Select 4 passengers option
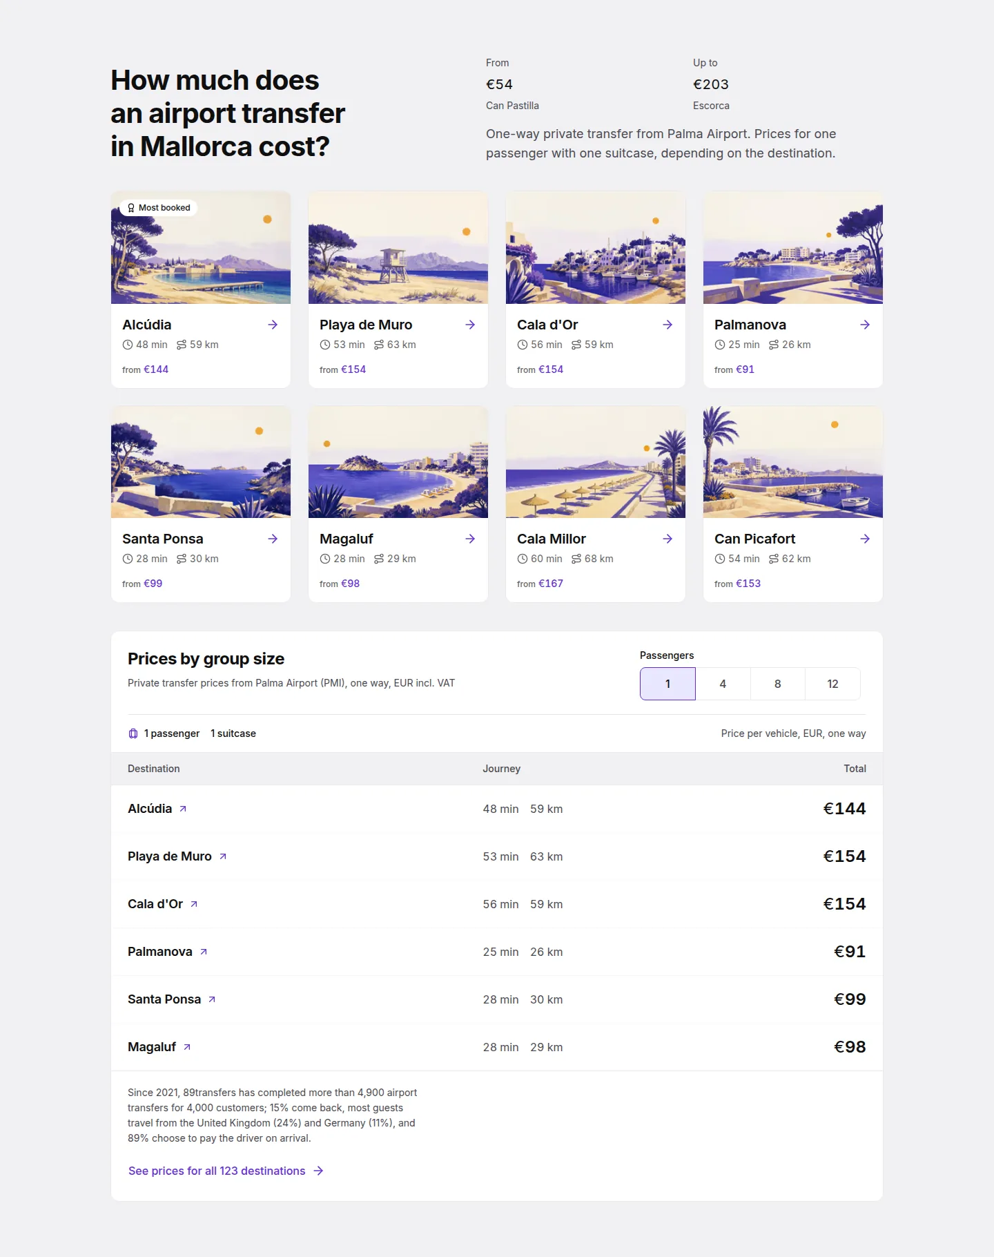Viewport: 994px width, 1257px height. (x=723, y=684)
